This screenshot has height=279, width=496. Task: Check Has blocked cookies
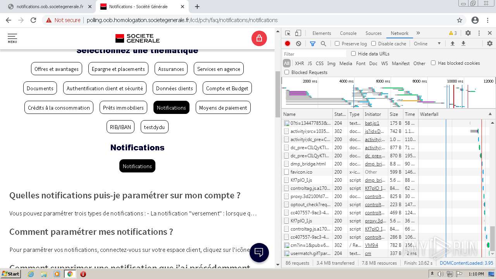[433, 63]
